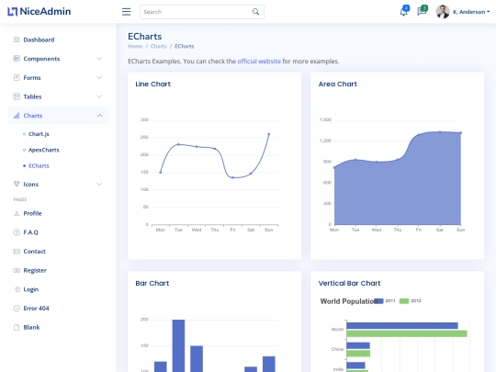This screenshot has width=496, height=372.
Task: Collapse the Charts chevron
Action: pyautogui.click(x=99, y=116)
